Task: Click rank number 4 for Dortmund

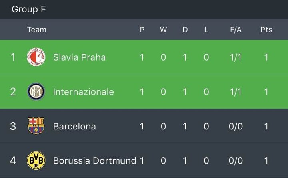Action: tap(13, 161)
